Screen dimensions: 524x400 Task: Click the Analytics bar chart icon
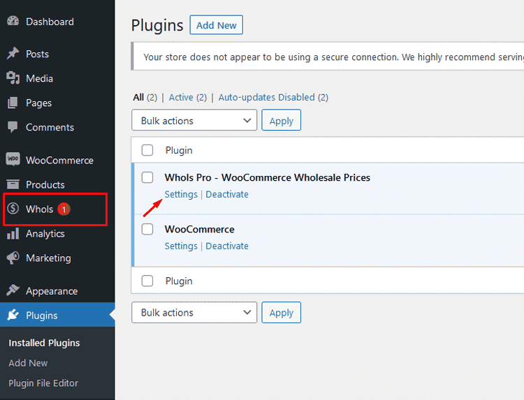click(13, 233)
